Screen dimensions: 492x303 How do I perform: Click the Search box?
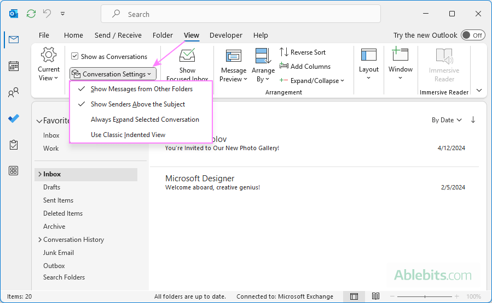click(241, 14)
